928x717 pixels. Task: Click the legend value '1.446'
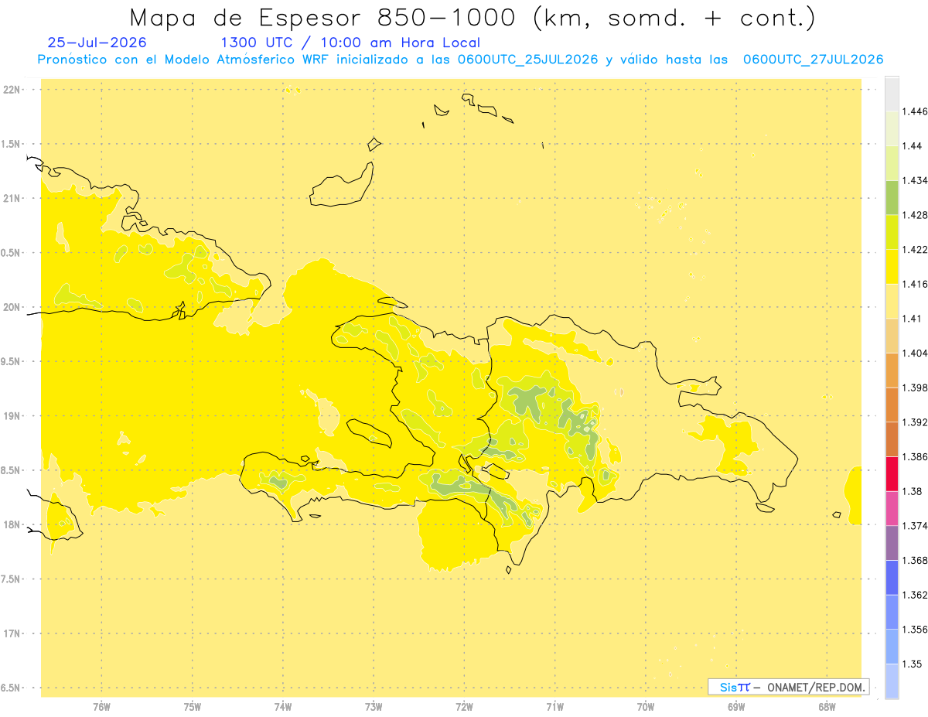pyautogui.click(x=915, y=112)
